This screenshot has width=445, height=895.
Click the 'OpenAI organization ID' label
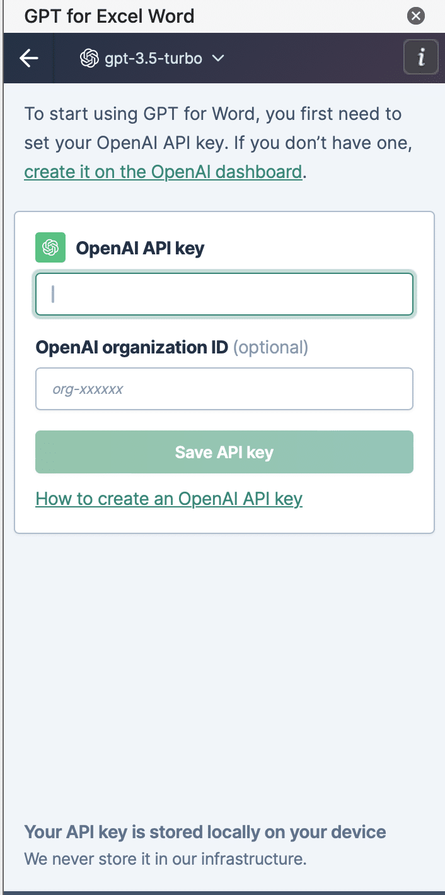[x=132, y=347]
